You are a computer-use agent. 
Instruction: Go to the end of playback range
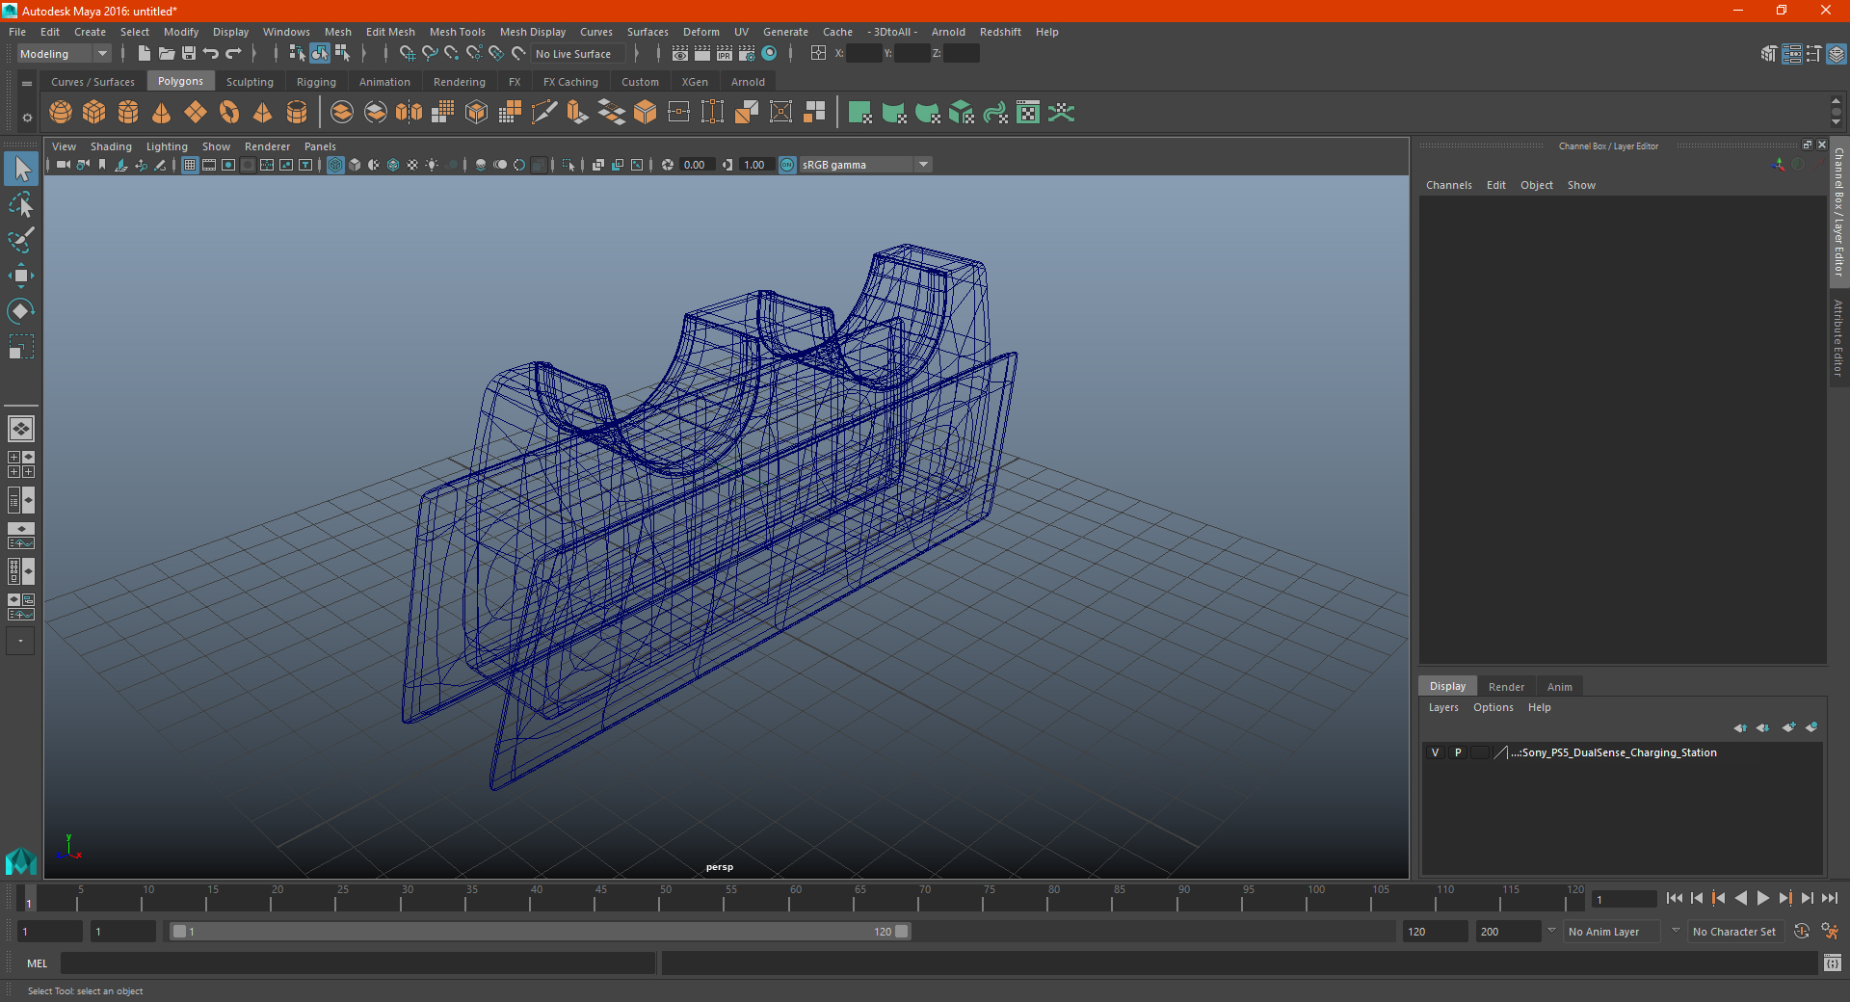(x=1829, y=898)
